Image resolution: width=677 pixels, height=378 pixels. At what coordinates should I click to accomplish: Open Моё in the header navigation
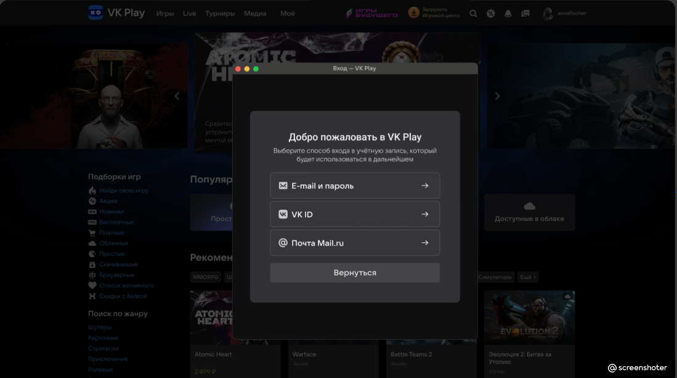288,14
